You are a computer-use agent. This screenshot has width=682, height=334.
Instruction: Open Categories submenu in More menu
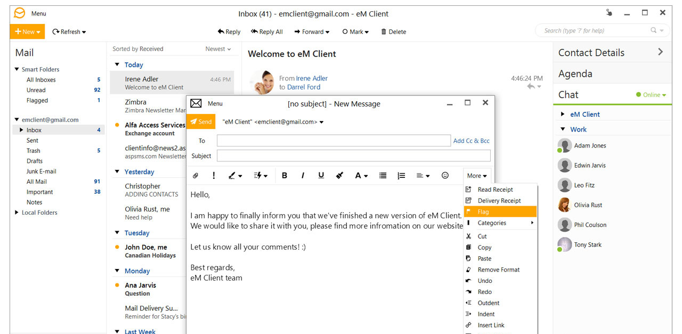[500, 223]
